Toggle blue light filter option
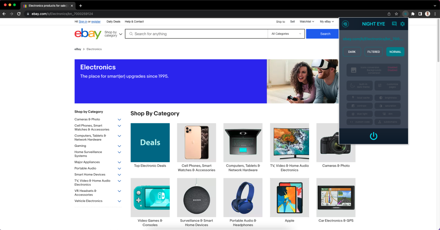The height and width of the screenshot is (230, 440). (360, 114)
